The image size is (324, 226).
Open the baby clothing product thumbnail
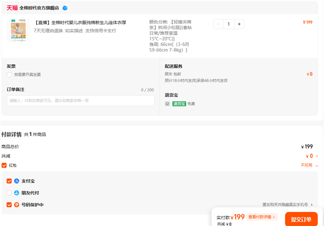click(18, 30)
